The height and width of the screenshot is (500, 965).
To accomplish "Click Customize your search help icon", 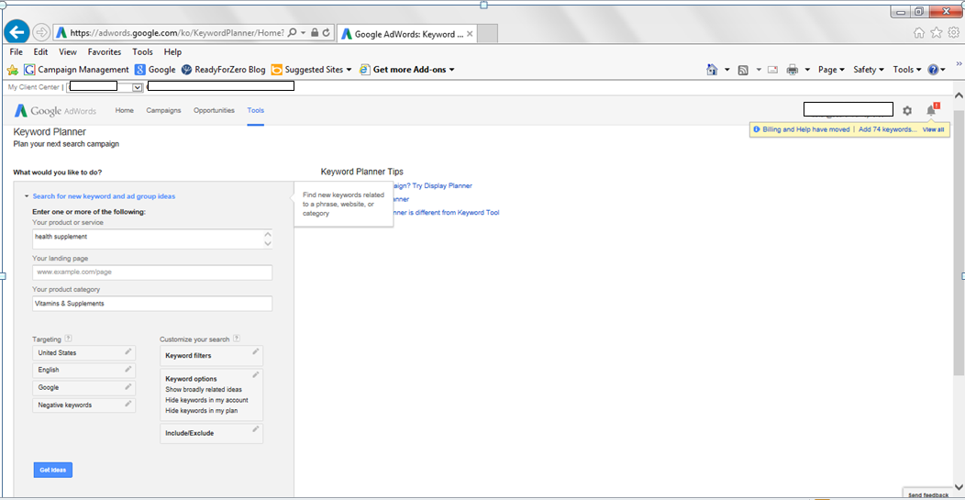I will (237, 339).
